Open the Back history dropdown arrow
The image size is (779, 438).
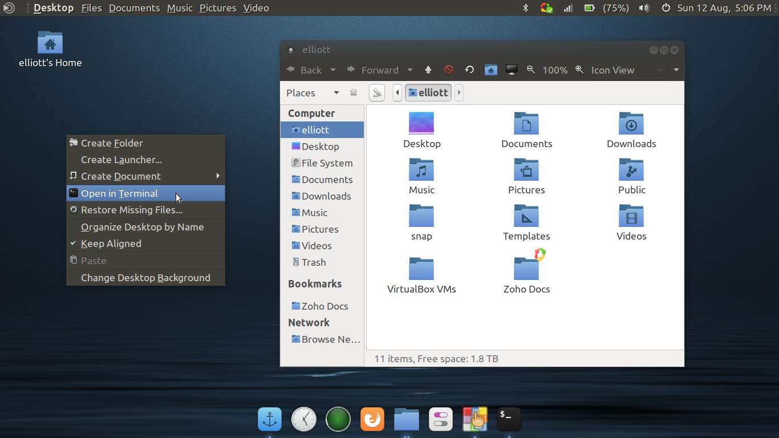coord(333,70)
